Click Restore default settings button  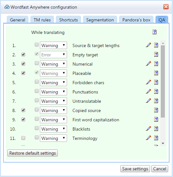(x=33, y=153)
